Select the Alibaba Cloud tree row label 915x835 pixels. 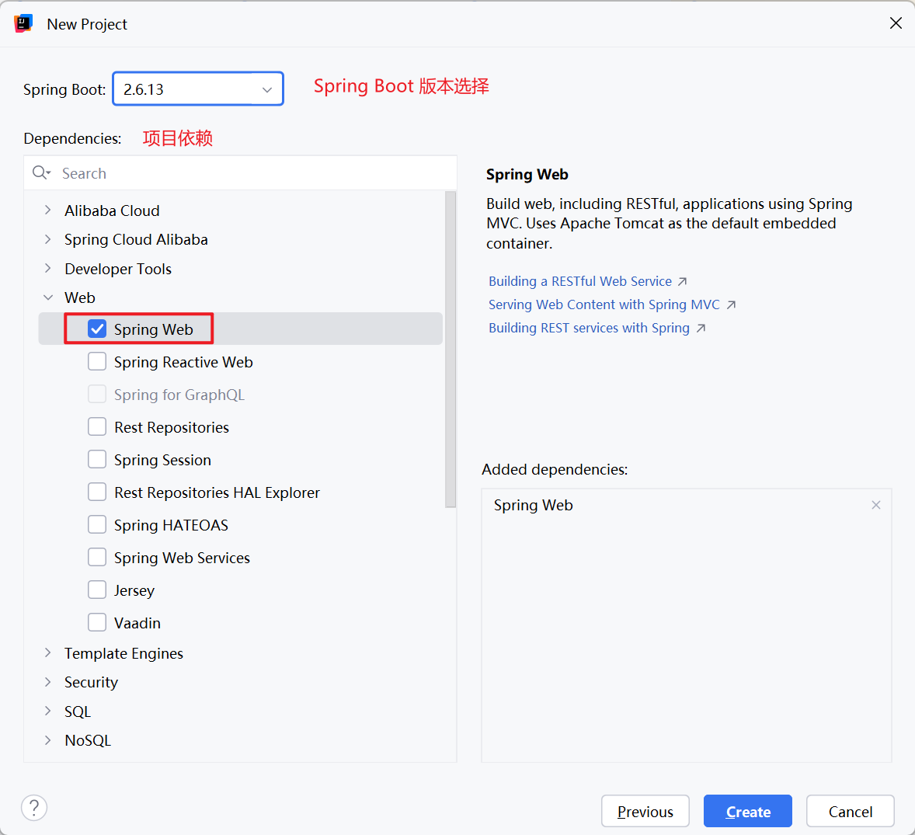click(112, 210)
